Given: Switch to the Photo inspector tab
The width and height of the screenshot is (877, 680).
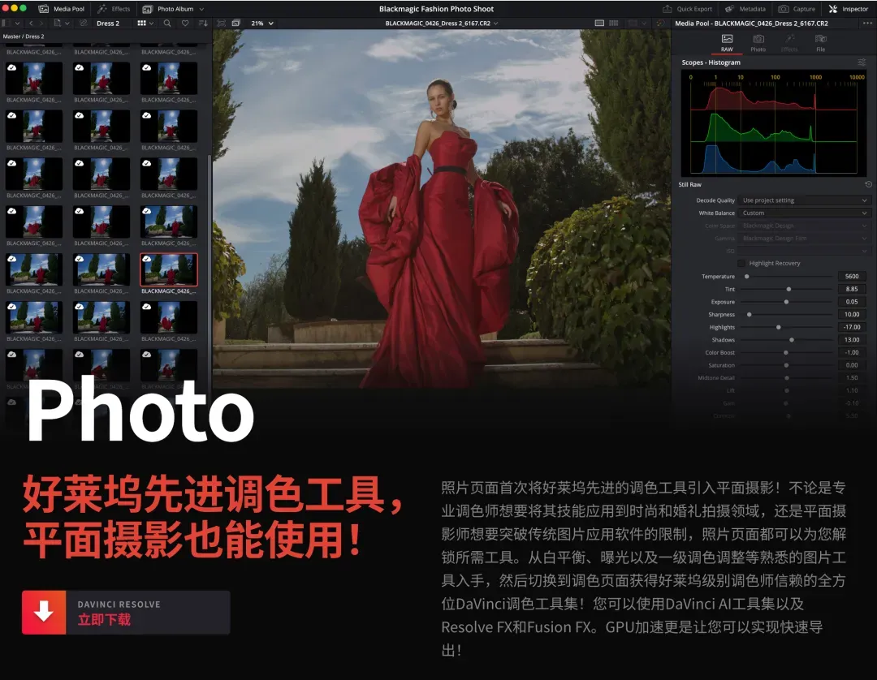Looking at the screenshot, I should 758,42.
